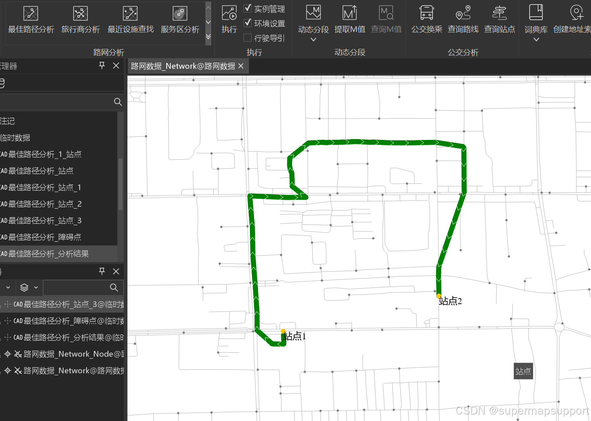
Task: Open the 动态分段 tool
Action: (x=314, y=19)
